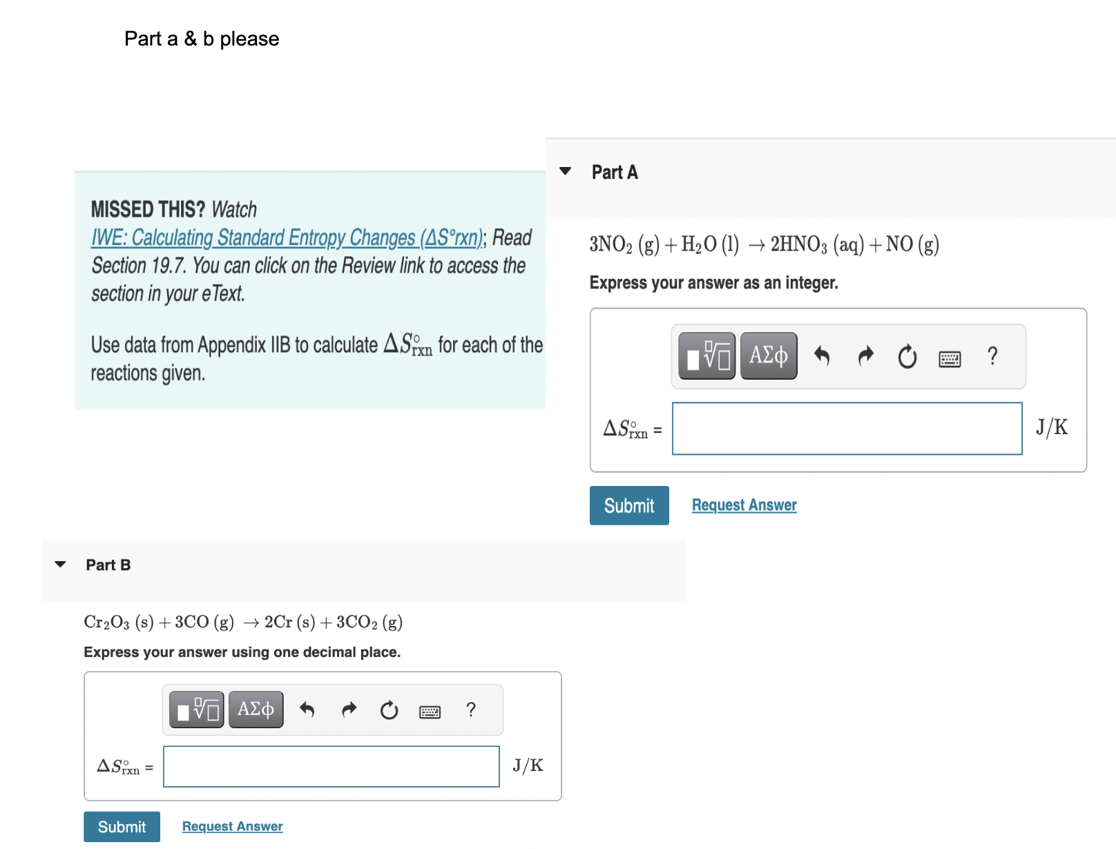Click the undo arrow in Part A toolbar
This screenshot has width=1116, height=849.
pos(822,356)
